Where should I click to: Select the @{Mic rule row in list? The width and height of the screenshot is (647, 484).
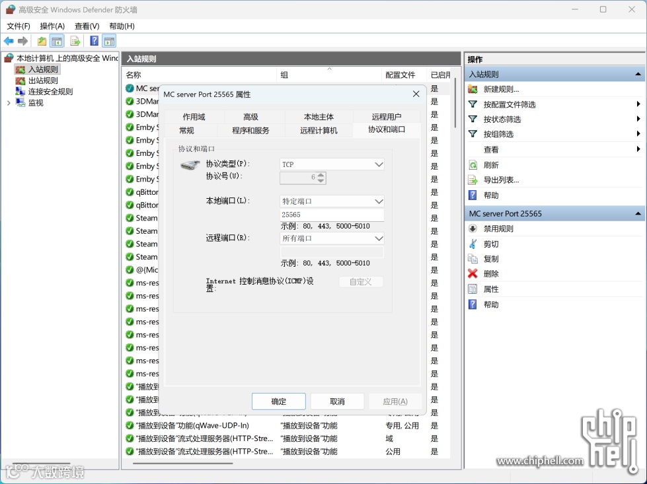[x=141, y=269]
